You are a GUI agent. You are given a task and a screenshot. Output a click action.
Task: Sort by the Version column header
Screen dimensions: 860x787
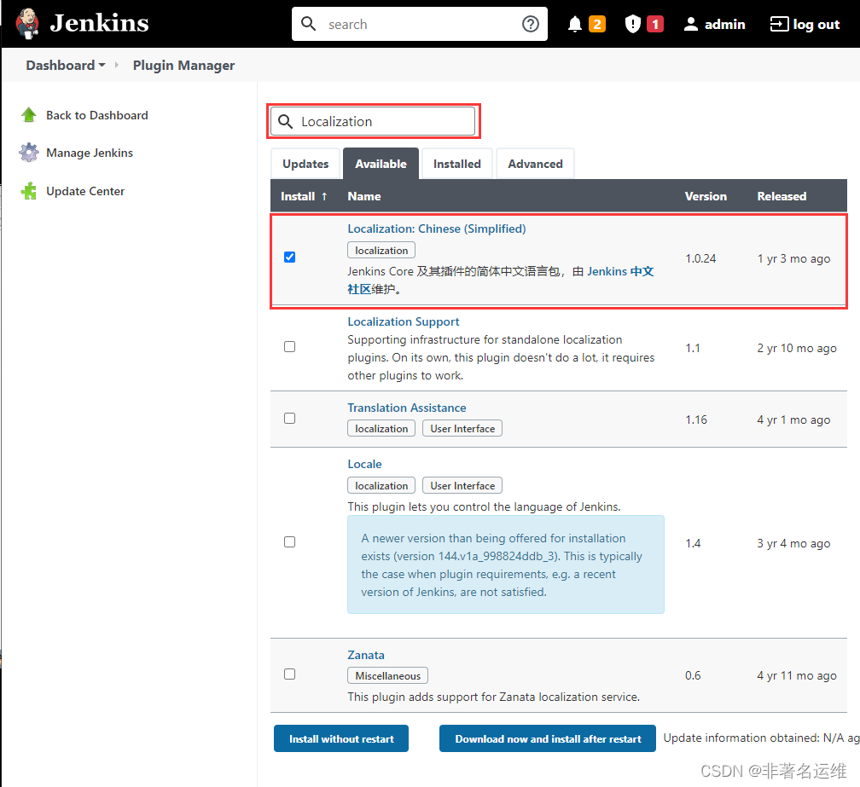click(x=706, y=196)
